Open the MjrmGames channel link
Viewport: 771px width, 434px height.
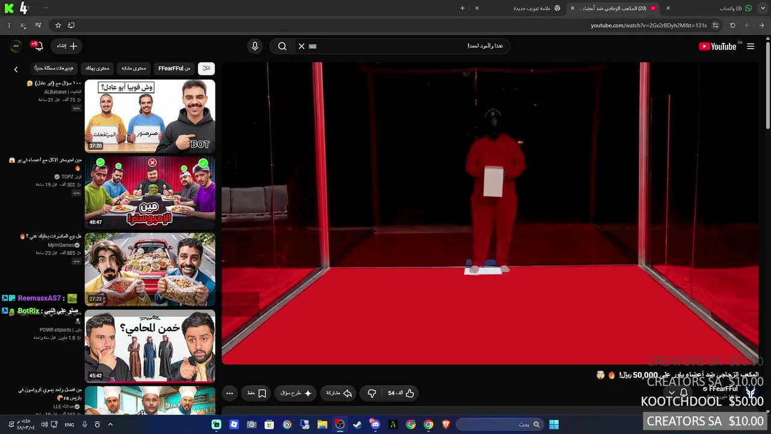[61, 245]
